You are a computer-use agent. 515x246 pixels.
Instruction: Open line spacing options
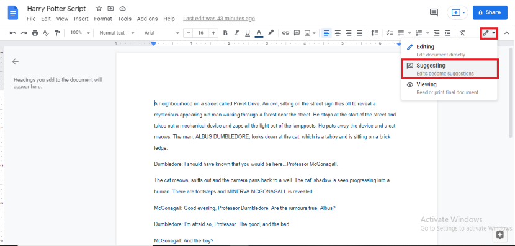click(375, 33)
